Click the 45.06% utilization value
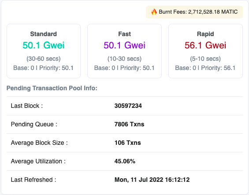This screenshot has height=195, width=249. [x=125, y=161]
